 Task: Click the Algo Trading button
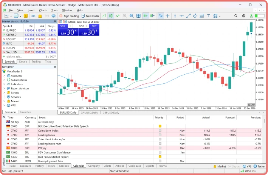pyautogui.click(x=68, y=16)
